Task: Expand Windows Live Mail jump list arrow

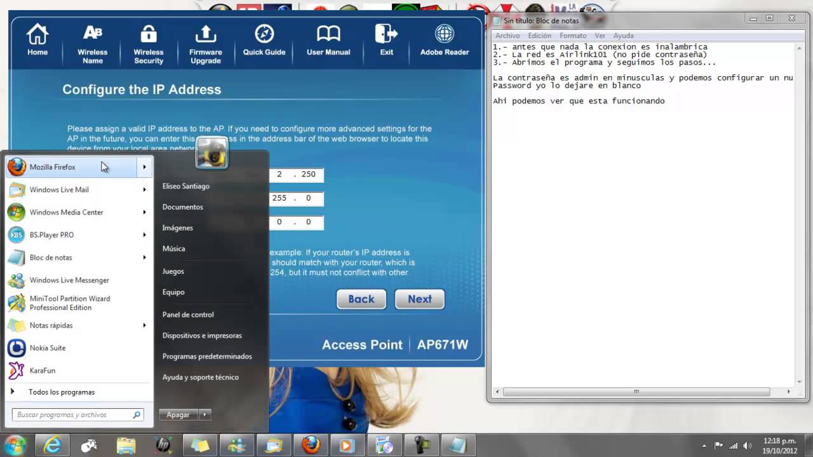Action: 145,190
